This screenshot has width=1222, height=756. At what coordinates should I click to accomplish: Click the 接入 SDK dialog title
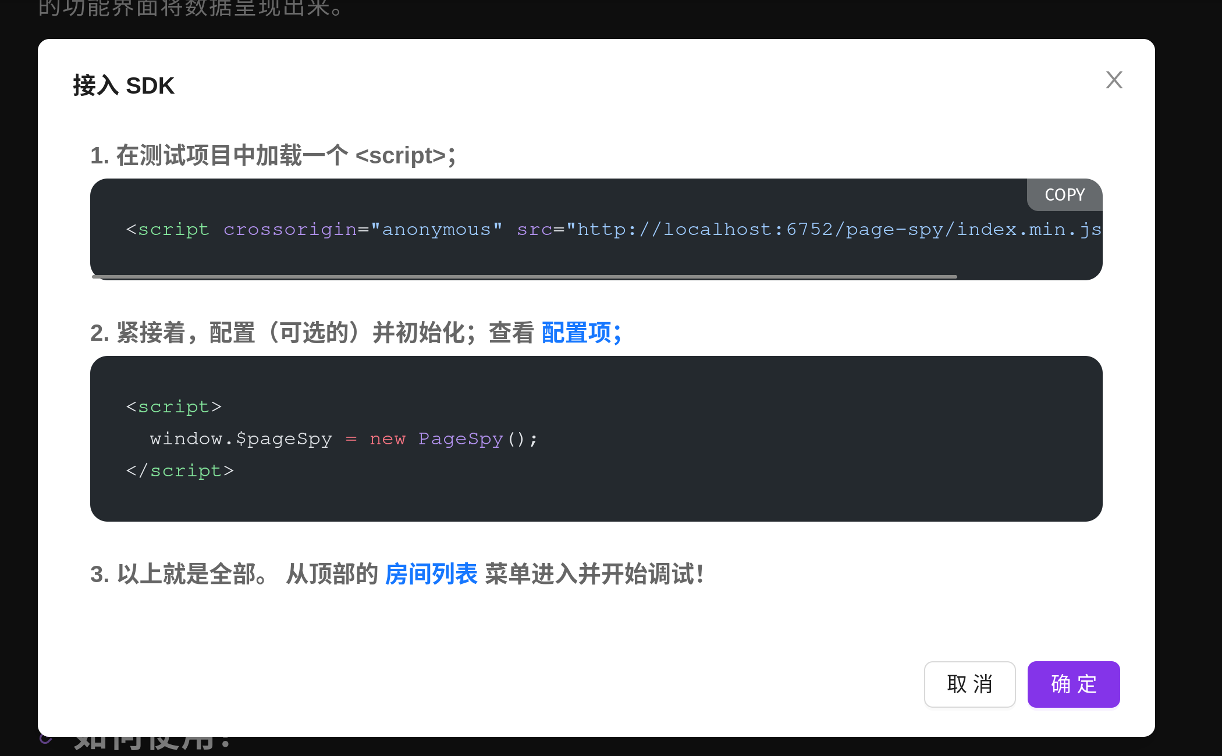(123, 85)
